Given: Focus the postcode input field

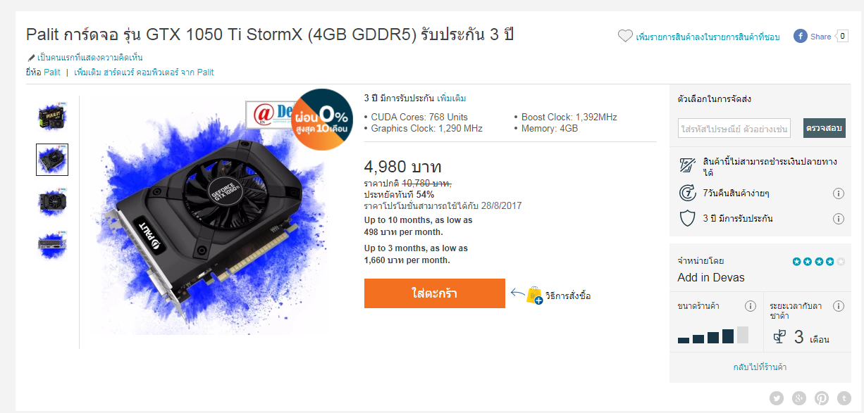Looking at the screenshot, I should pyautogui.click(x=734, y=128).
